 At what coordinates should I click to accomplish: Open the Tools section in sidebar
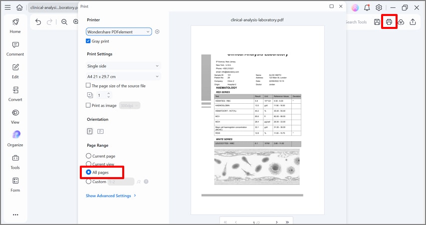[x=15, y=162]
